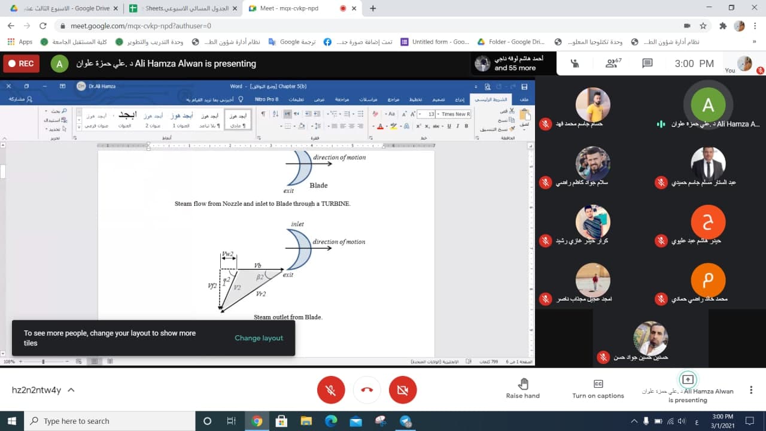Leave the call with red hang-up button
This screenshot has width=766, height=431.
click(367, 390)
